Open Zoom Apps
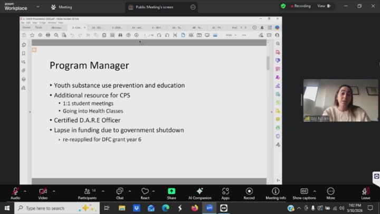The image size is (380, 214). click(x=225, y=192)
